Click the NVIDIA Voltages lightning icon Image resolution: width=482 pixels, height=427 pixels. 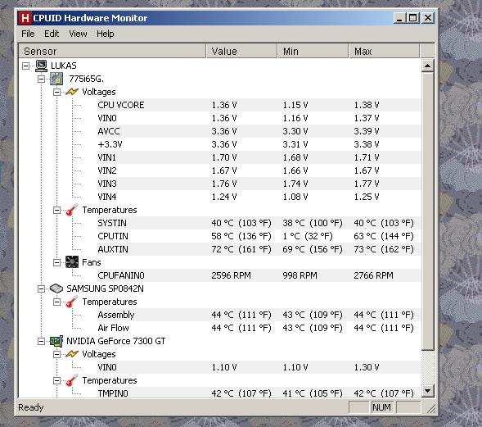[x=72, y=354]
